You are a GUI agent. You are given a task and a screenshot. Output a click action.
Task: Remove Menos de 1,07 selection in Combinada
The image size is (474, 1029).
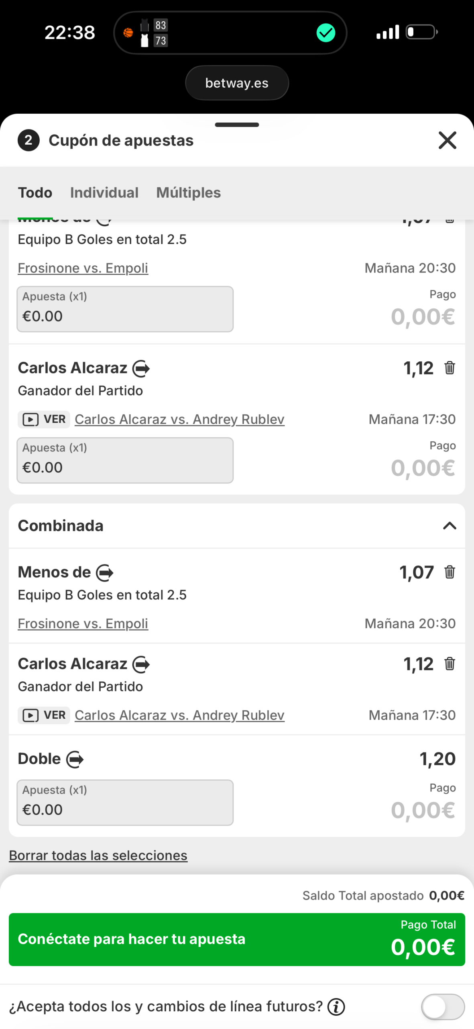450,572
